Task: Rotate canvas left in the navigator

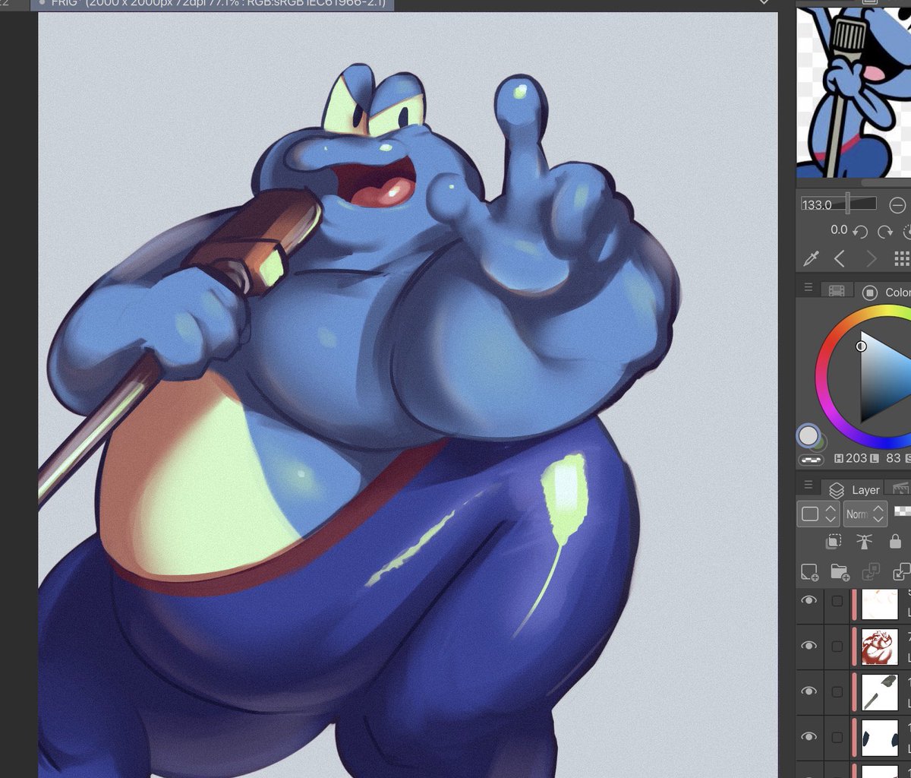Action: click(x=860, y=231)
